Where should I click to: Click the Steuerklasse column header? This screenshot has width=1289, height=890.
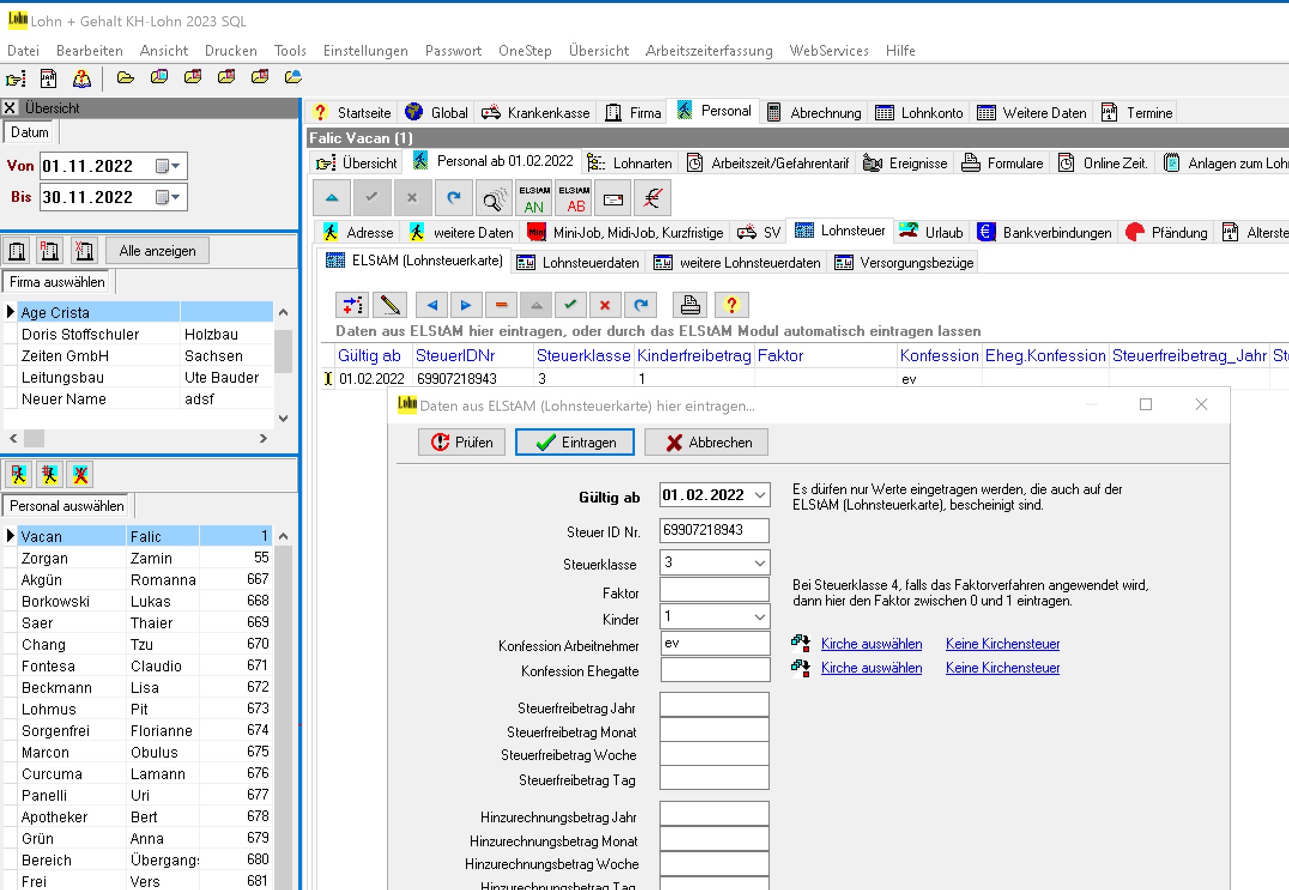583,356
